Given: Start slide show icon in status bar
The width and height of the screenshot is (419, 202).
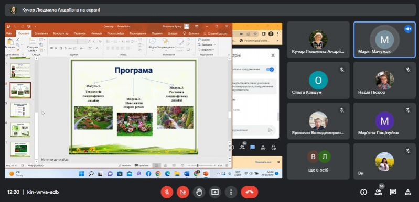Looking at the screenshot, I should point(182,165).
